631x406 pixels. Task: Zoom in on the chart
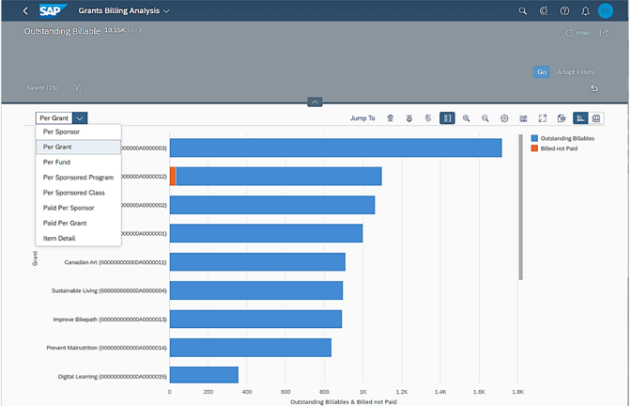tap(466, 118)
